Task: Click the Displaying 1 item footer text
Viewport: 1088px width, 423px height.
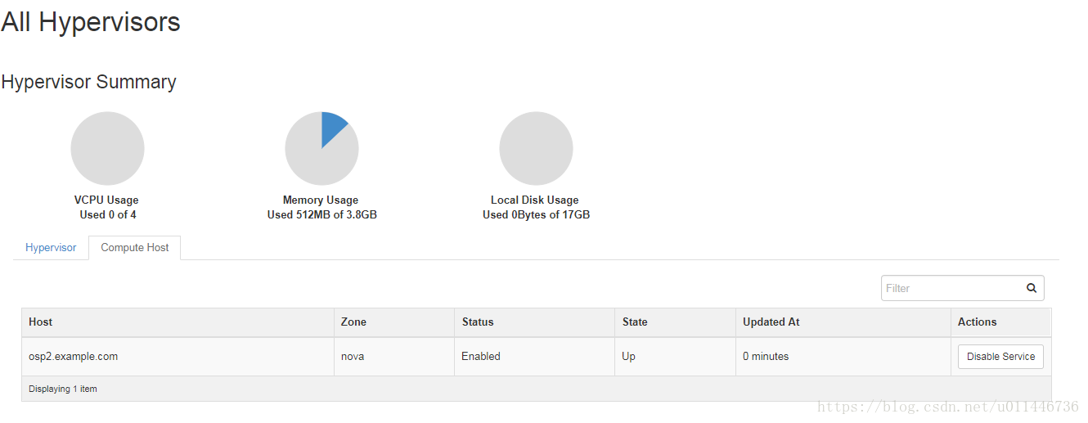Action: click(63, 389)
